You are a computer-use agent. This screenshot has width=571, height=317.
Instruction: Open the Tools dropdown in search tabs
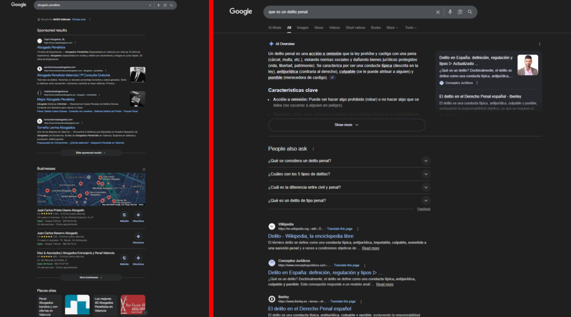point(410,27)
